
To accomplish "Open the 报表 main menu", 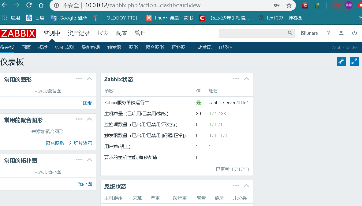I will click(103, 33).
